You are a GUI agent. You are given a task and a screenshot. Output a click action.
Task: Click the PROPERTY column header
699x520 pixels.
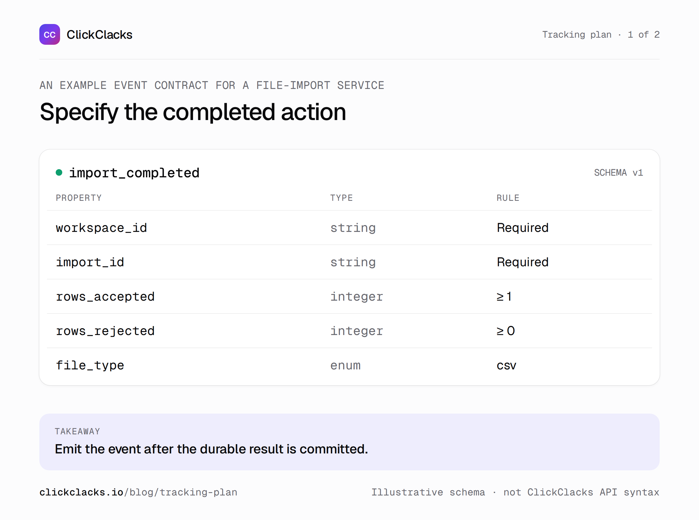coord(79,198)
